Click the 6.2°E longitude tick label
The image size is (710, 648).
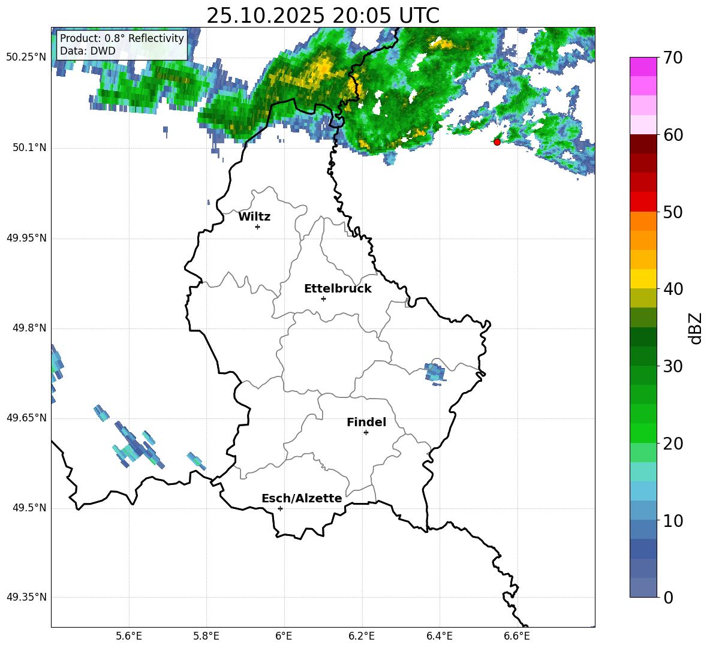pyautogui.click(x=362, y=636)
